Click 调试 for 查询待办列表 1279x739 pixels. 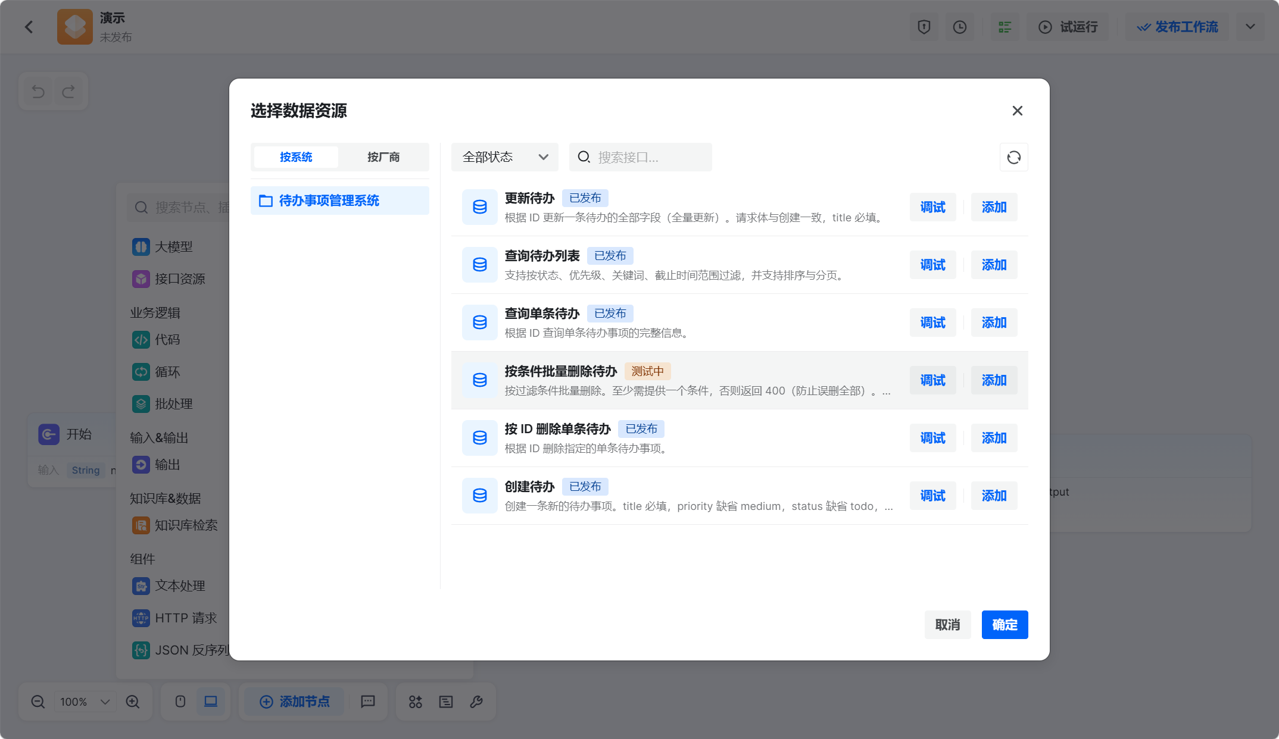point(932,265)
